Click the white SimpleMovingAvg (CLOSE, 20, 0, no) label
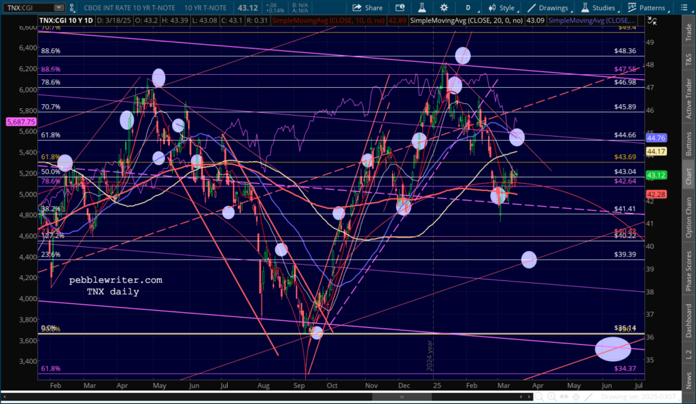The height and width of the screenshot is (404, 696). click(466, 20)
